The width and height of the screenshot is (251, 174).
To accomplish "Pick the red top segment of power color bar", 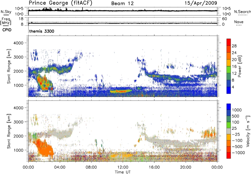I will pos(229,42).
